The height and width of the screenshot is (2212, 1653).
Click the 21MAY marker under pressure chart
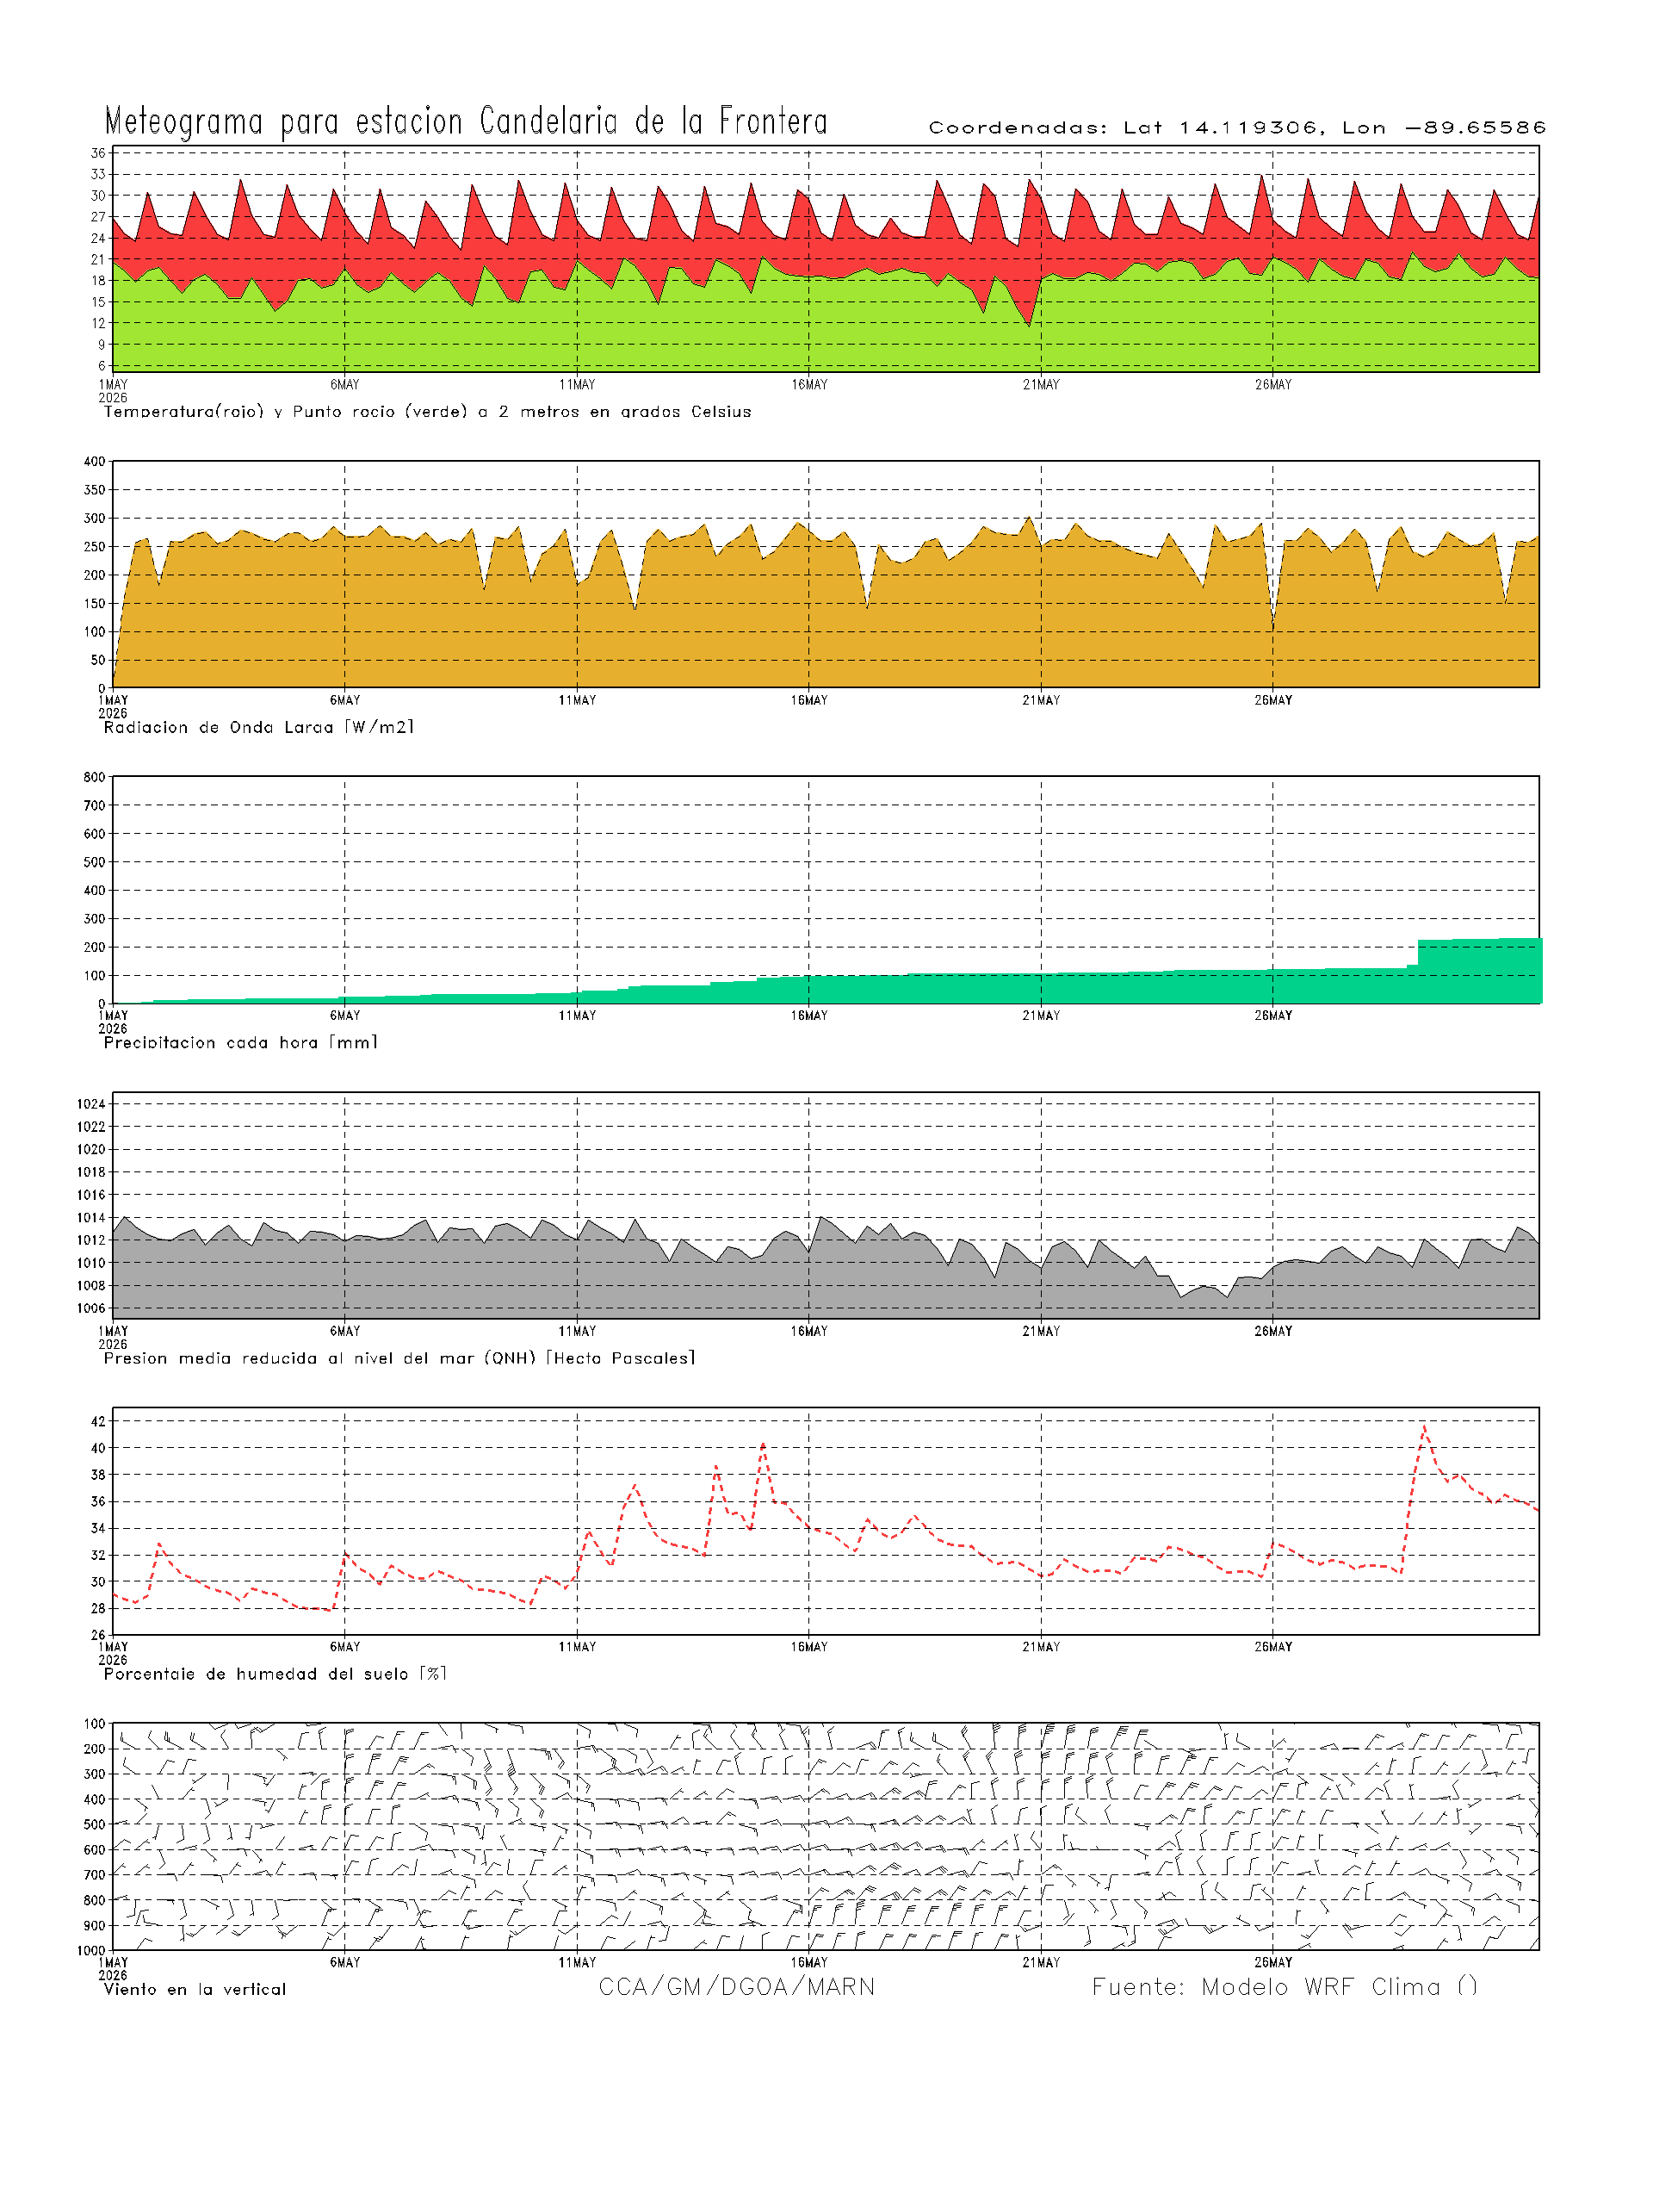point(1040,1331)
